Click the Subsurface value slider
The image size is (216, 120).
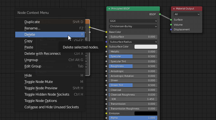(x=133, y=37)
